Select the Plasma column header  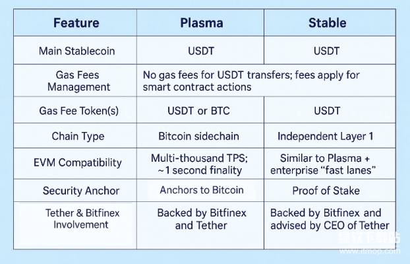click(x=202, y=23)
